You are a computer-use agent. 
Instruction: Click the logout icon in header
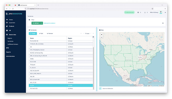[x=165, y=12]
